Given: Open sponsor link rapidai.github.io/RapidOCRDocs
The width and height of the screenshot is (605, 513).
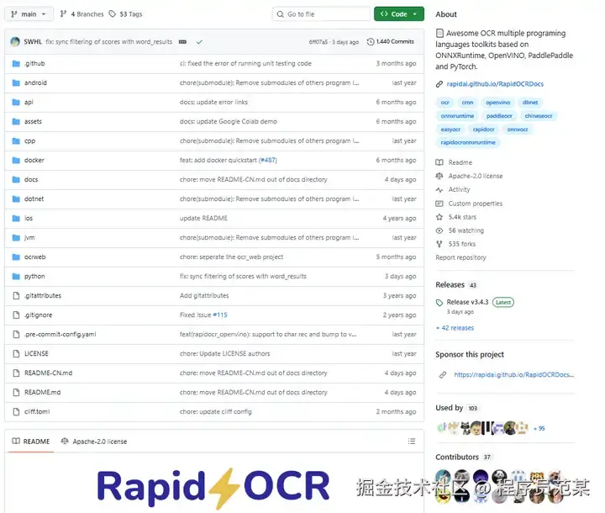Looking at the screenshot, I should [514, 374].
